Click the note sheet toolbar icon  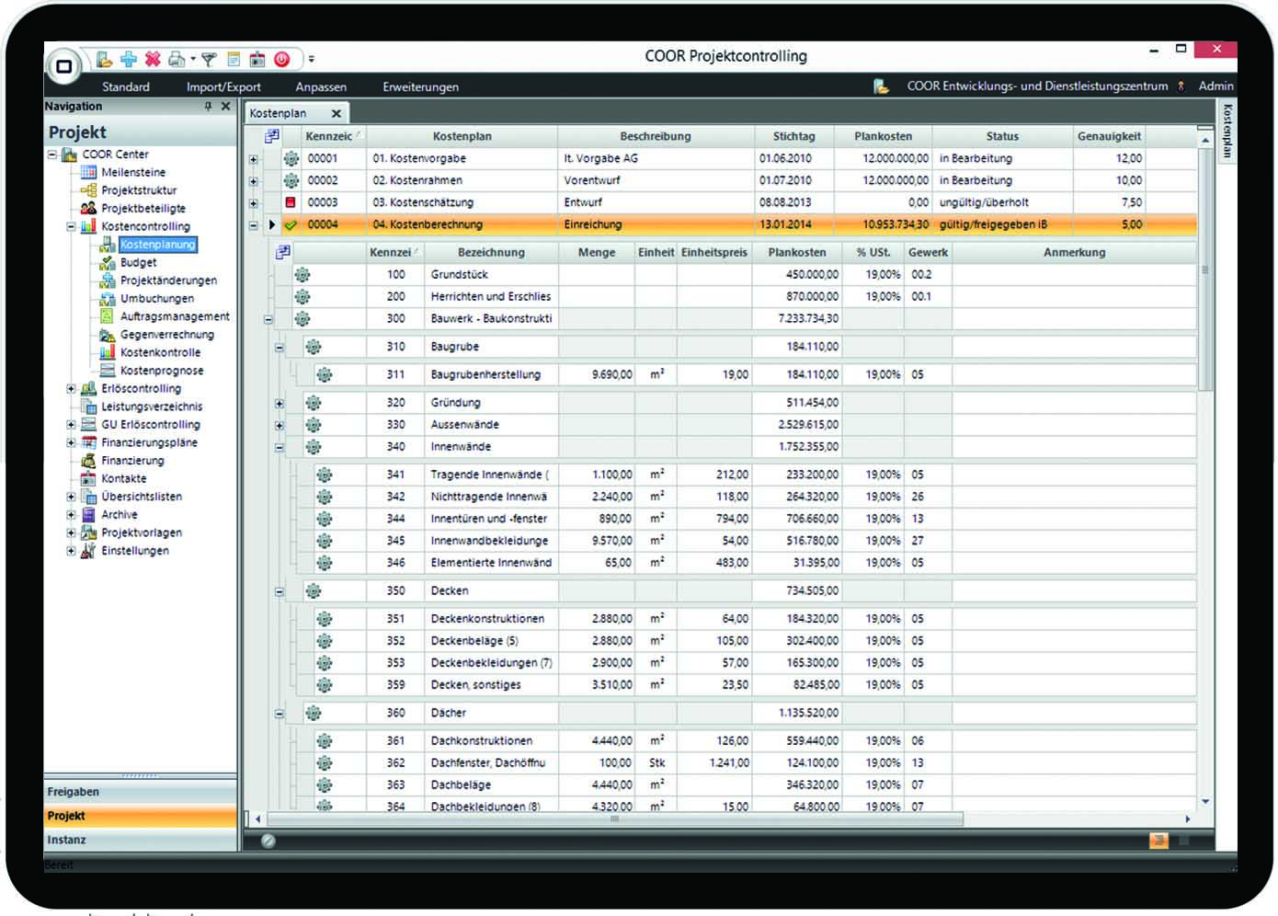click(x=234, y=59)
